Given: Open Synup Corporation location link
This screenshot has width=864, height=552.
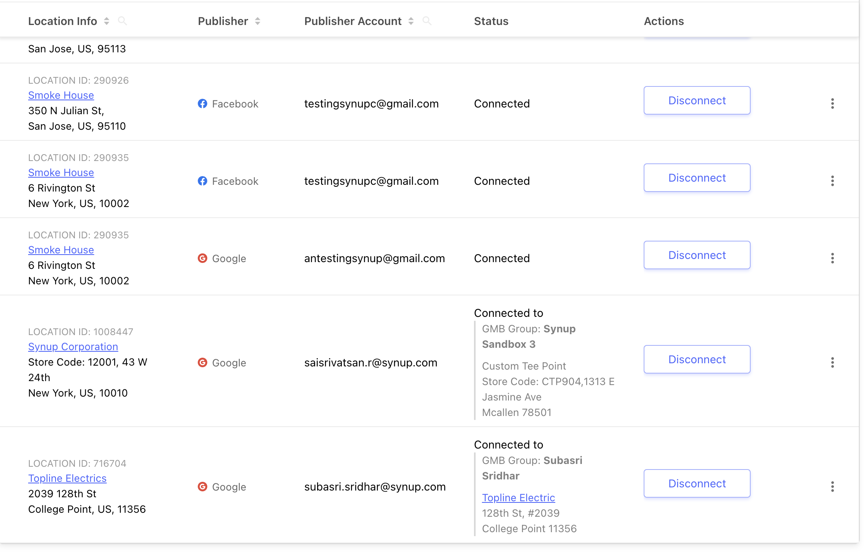Looking at the screenshot, I should 73,347.
